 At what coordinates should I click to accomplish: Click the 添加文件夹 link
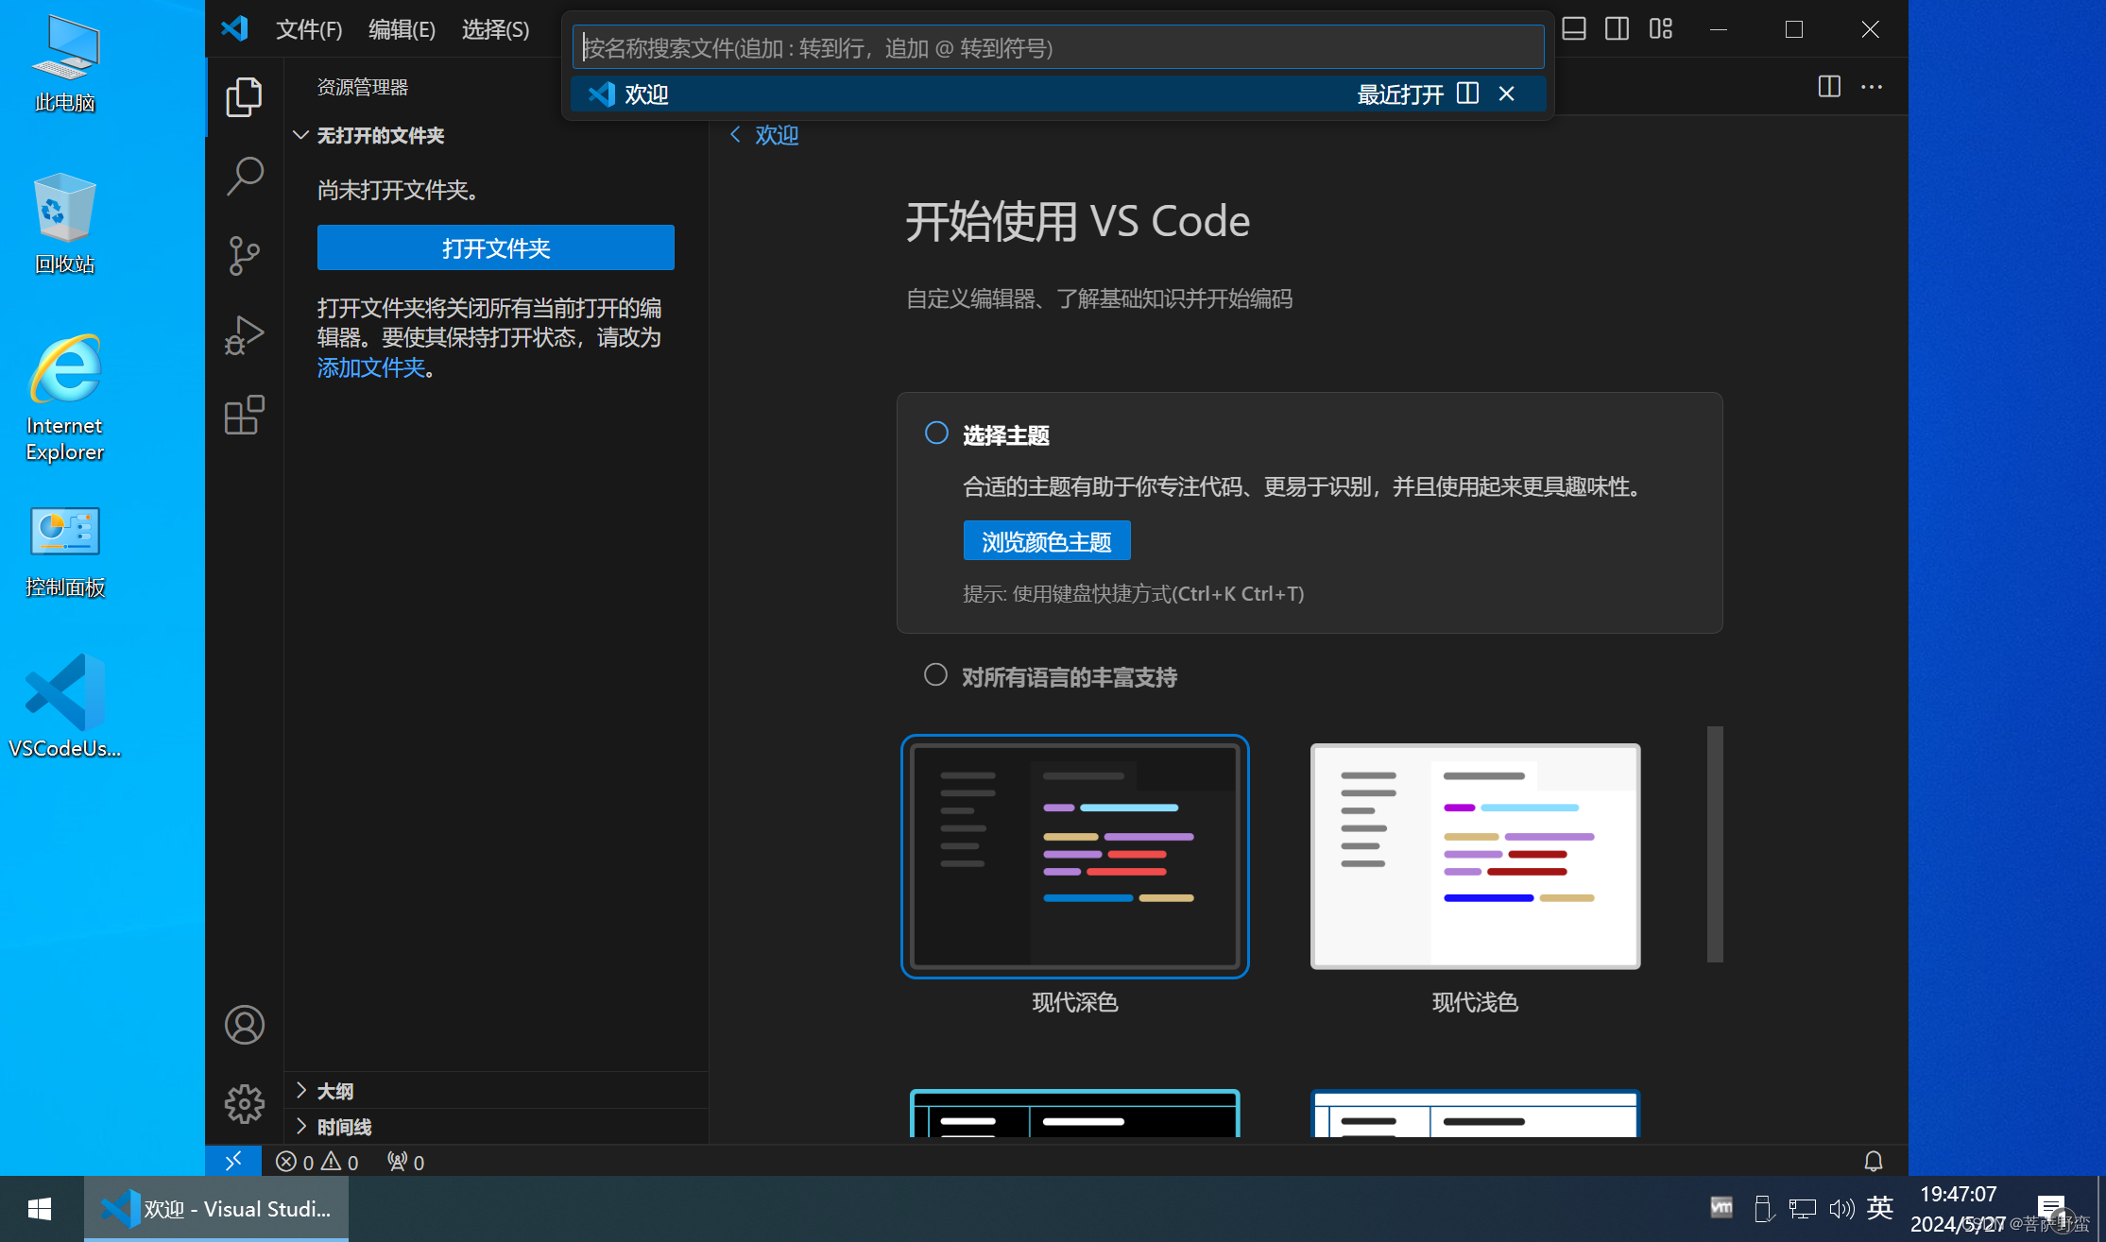point(370,368)
